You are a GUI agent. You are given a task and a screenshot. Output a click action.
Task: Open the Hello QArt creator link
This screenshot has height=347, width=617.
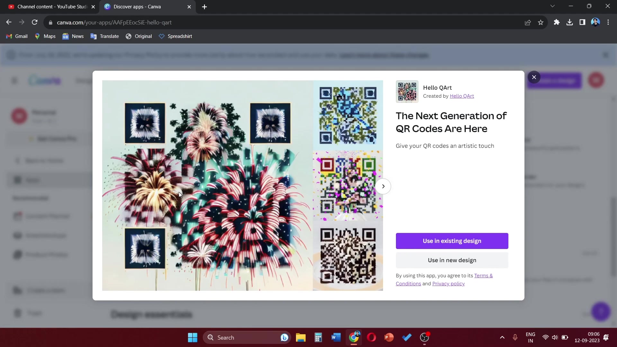[x=462, y=96]
